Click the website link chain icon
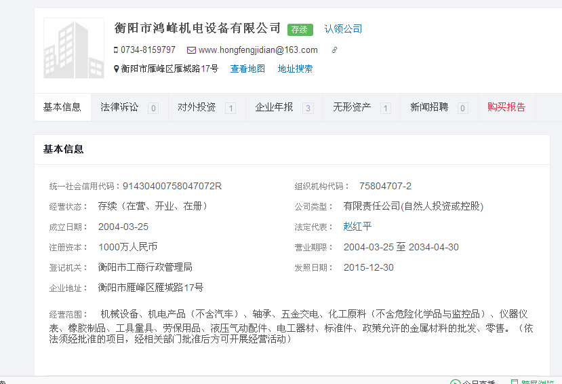The width and height of the screenshot is (562, 384). point(334,50)
